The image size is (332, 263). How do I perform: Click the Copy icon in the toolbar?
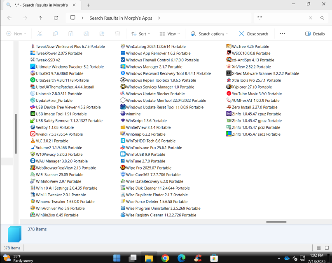(55, 34)
